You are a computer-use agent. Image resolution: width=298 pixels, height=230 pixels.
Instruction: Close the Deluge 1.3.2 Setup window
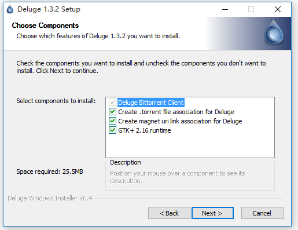(x=278, y=9)
